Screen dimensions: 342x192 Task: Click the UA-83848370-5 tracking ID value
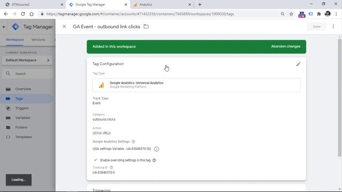tap(104, 172)
